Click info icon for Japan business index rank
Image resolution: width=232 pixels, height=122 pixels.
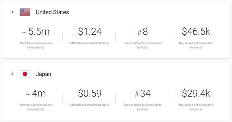[x=147, y=109]
